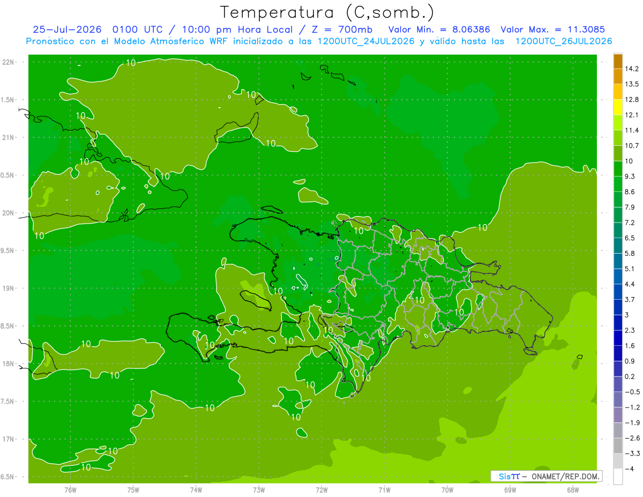
Task: Pick the lime swatch between 11.4 and 12.1
Action: (618, 123)
